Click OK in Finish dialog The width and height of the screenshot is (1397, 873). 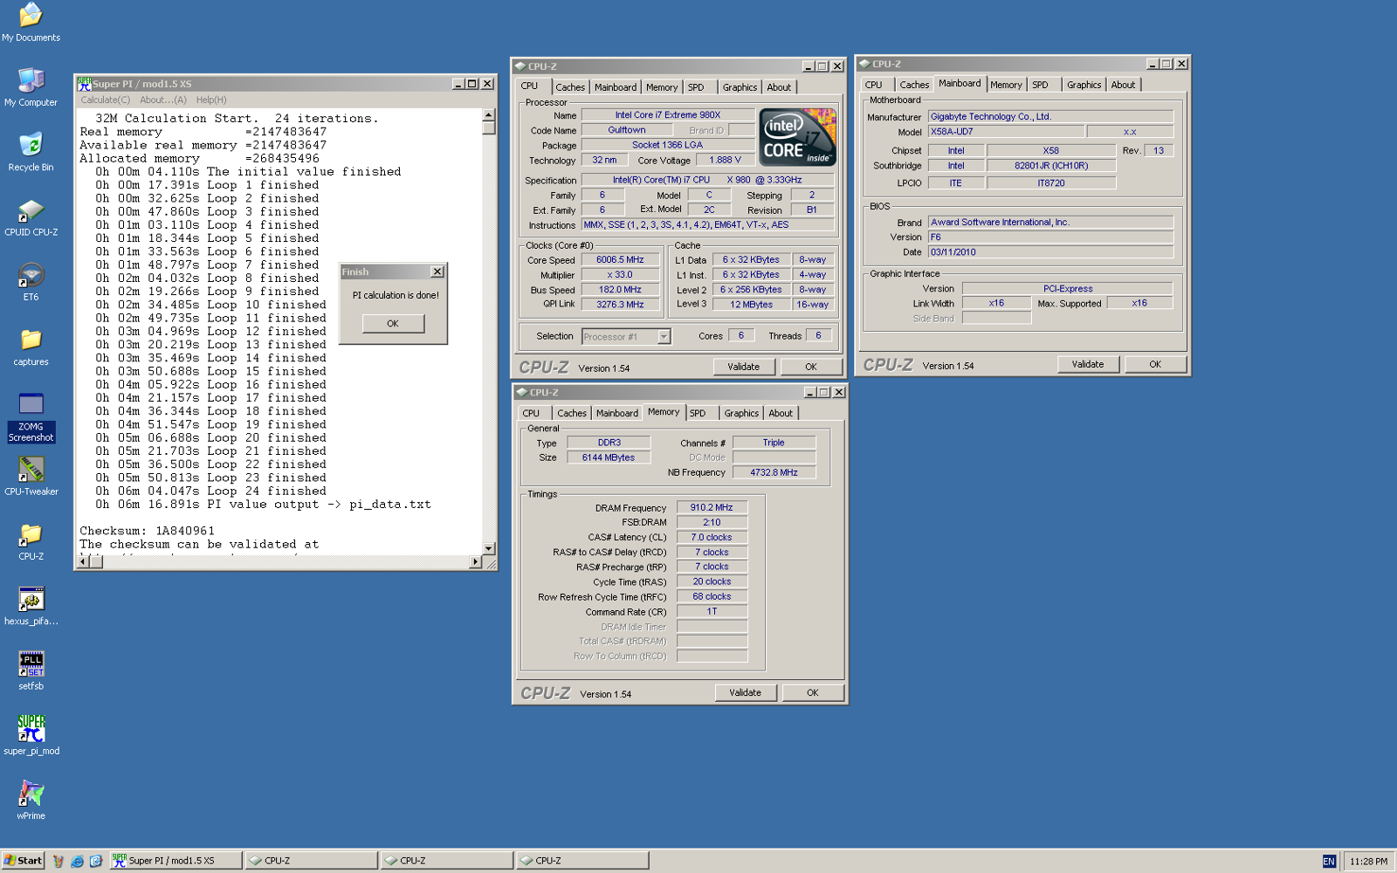393,323
